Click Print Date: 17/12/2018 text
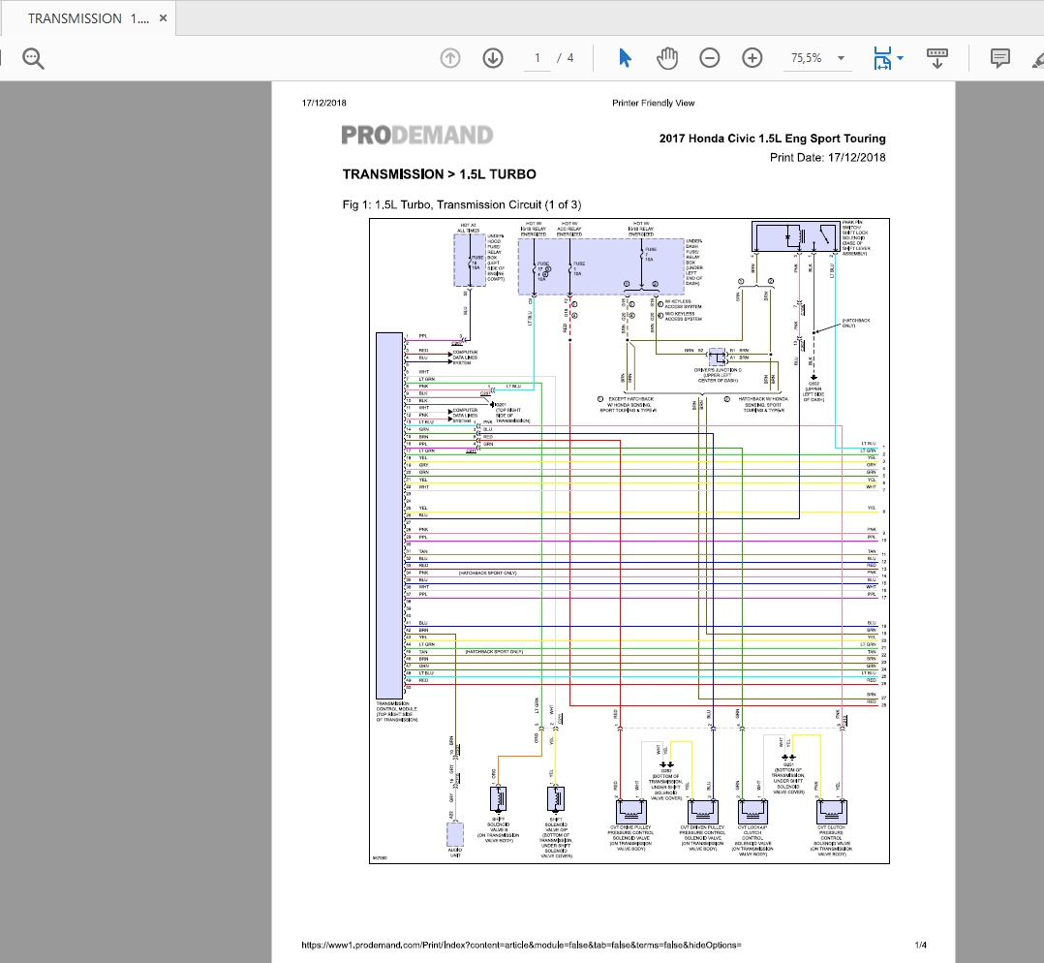The width and height of the screenshot is (1044, 963). pos(828,158)
